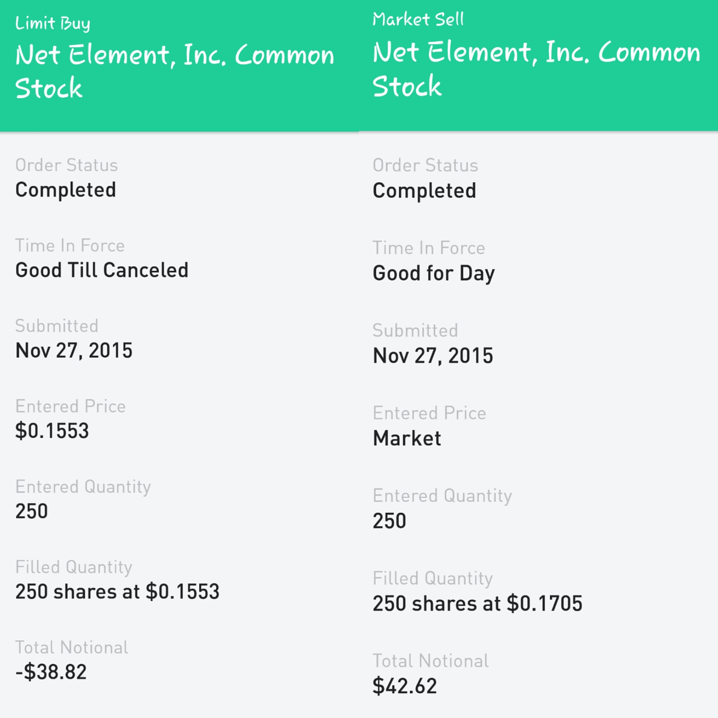
Task: Click the Limit Buy header label
Action: [x=53, y=23]
